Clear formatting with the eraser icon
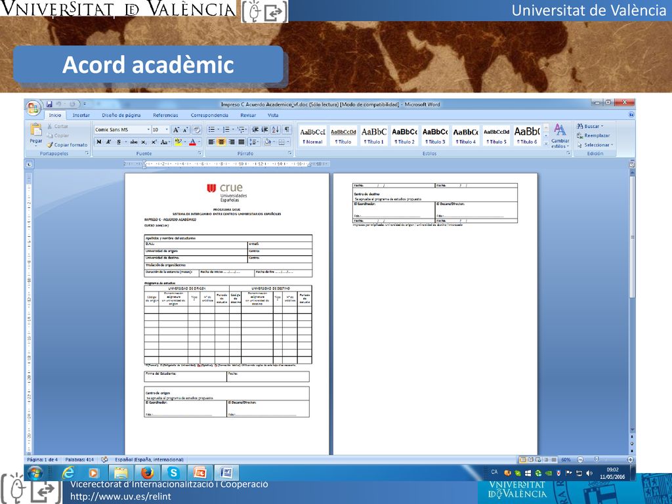 click(x=197, y=129)
